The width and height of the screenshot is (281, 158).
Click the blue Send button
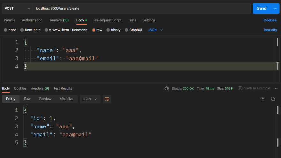point(262,8)
